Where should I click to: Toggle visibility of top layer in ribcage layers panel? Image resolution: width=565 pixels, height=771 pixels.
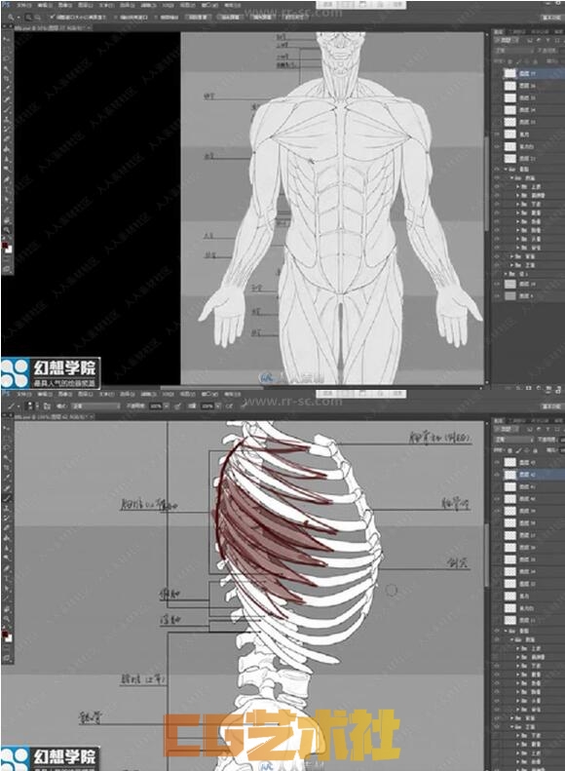pos(497,462)
